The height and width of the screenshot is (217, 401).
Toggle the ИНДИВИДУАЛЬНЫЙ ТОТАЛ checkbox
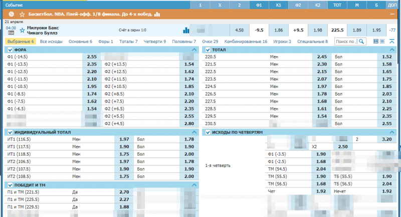coord(10,132)
